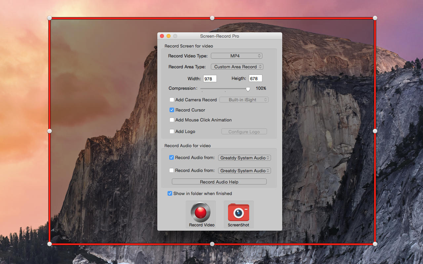Close the Screen-Record Pro window
The width and height of the screenshot is (423, 264).
point(162,36)
